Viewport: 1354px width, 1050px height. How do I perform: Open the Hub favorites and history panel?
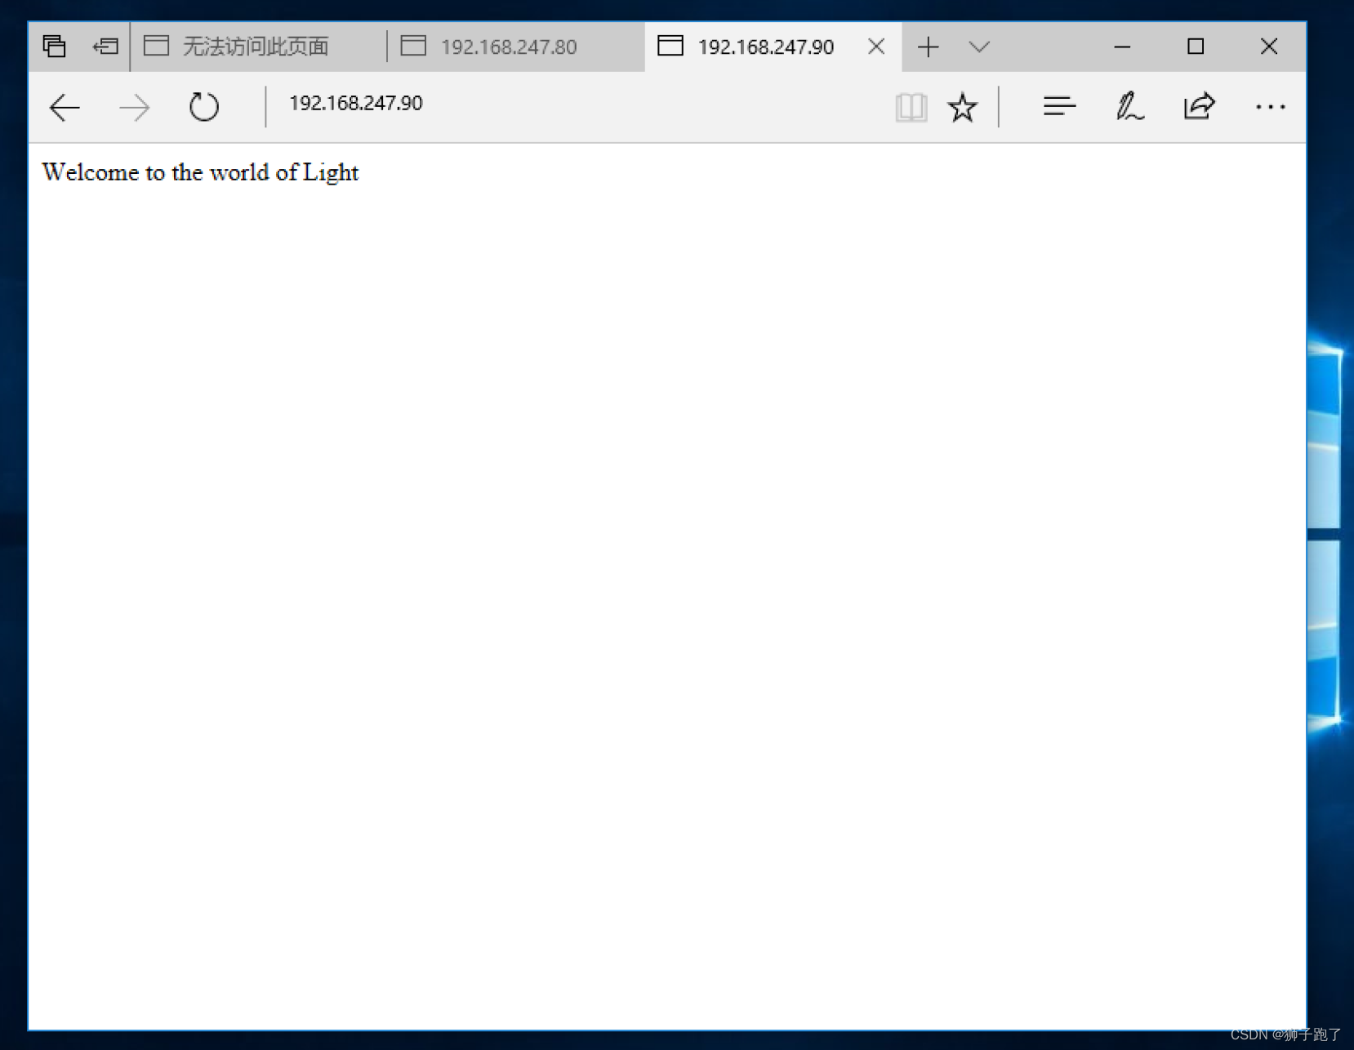1059,107
